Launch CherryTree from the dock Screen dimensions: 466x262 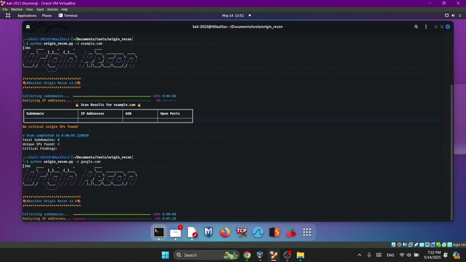tap(291, 232)
